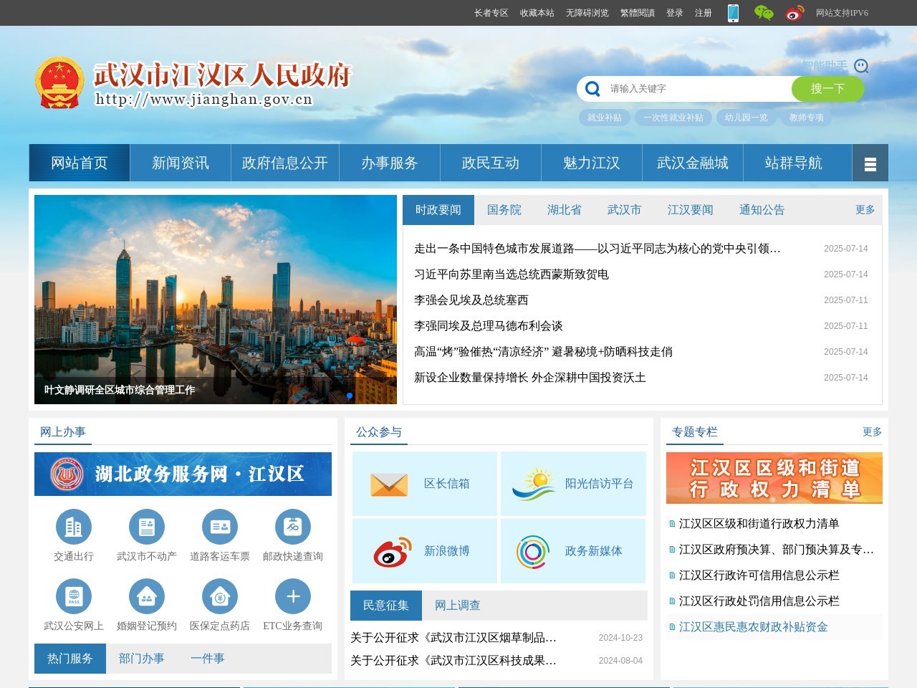The image size is (917, 688).
Task: Open 新闻资讯 navigation item
Action: point(181,163)
